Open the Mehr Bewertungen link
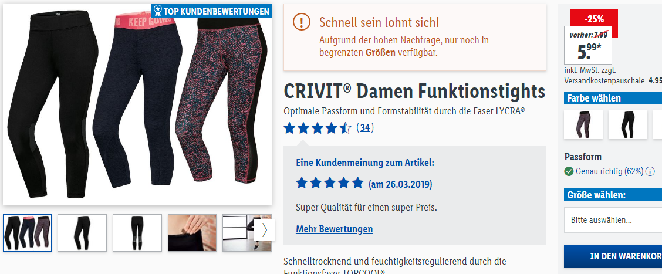 335,229
